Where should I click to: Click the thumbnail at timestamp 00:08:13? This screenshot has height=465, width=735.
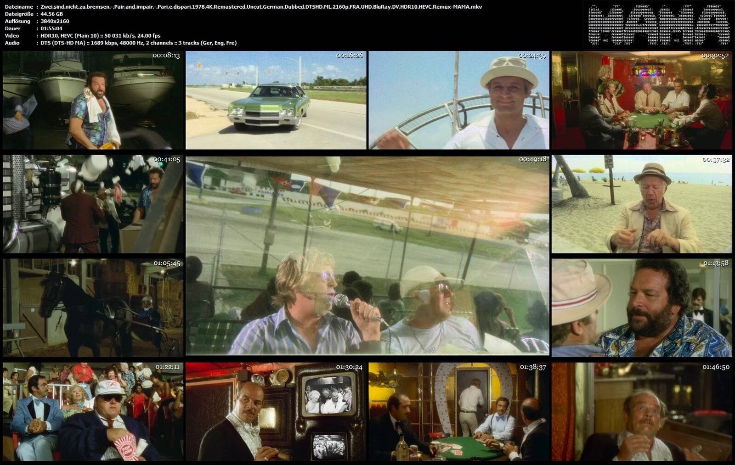[93, 100]
